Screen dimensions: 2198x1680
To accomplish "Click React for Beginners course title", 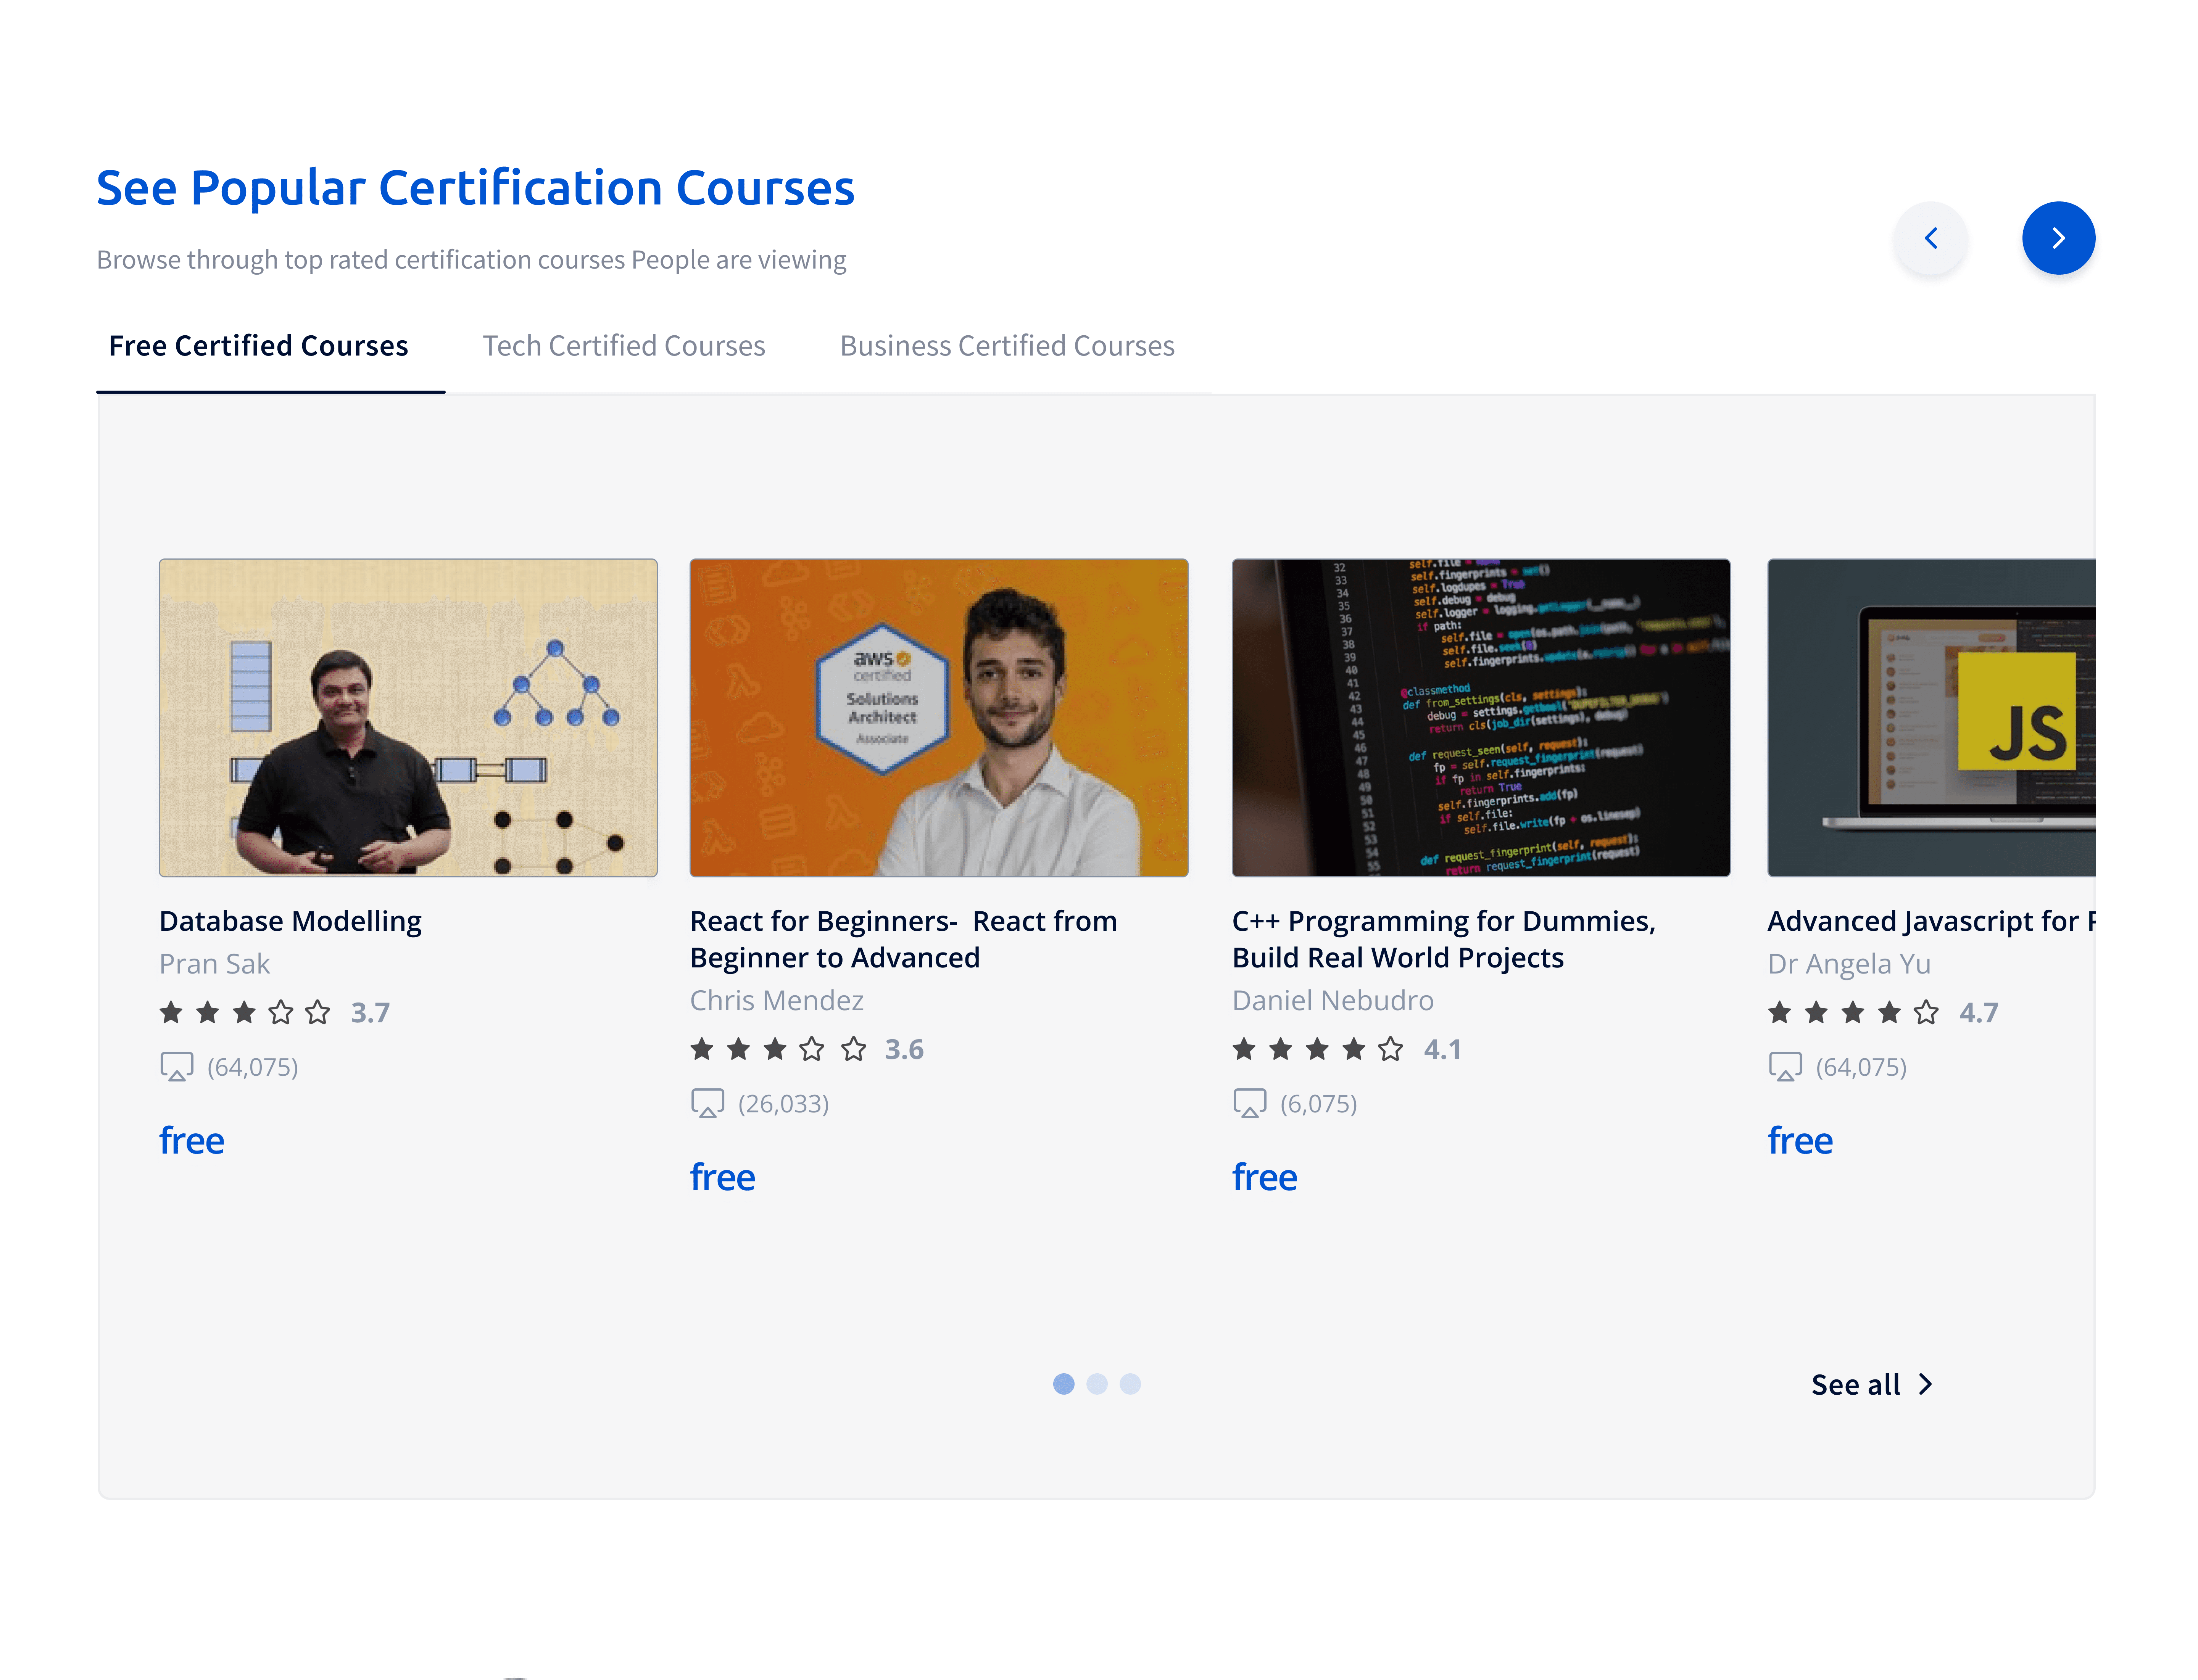I will 903,939.
